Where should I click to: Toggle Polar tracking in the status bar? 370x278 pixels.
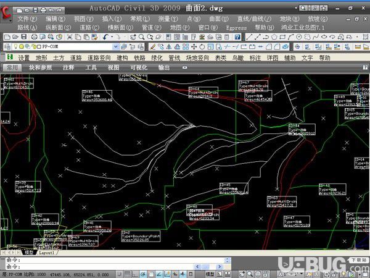tap(143, 274)
